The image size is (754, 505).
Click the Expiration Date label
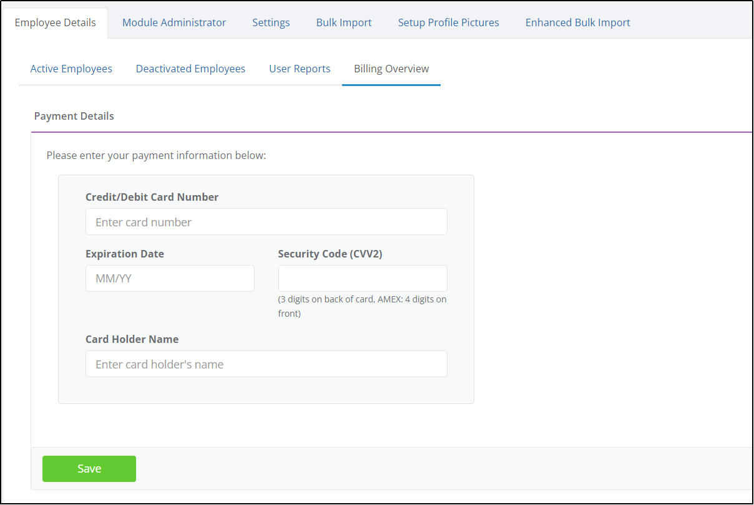point(125,254)
